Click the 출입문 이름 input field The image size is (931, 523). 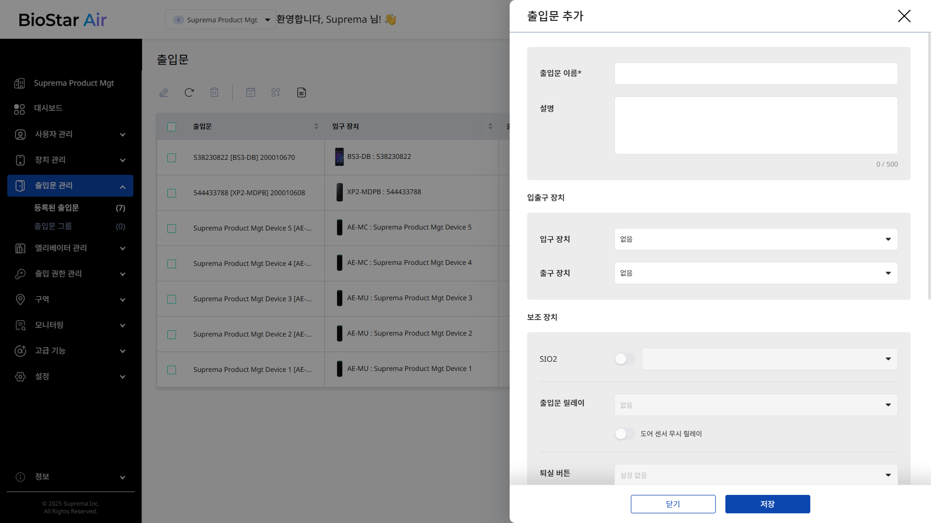tap(755, 74)
